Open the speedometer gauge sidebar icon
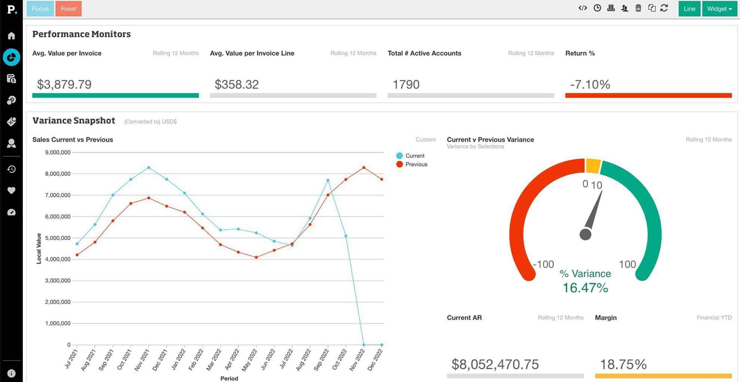Image resolution: width=740 pixels, height=382 pixels. click(11, 212)
